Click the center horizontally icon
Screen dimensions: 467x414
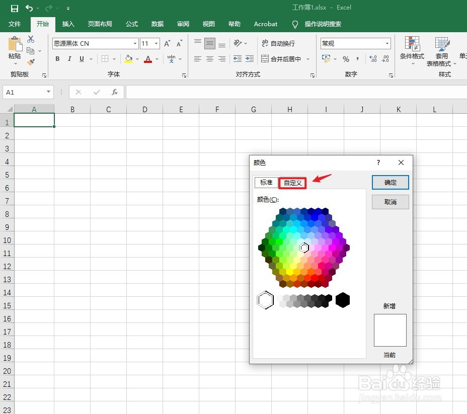click(210, 59)
